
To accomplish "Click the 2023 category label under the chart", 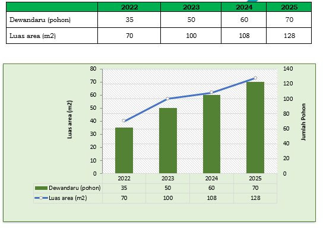I will (168, 178).
